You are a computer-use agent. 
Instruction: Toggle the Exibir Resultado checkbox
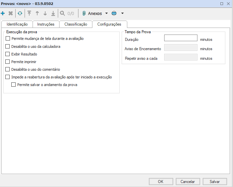click(8, 54)
